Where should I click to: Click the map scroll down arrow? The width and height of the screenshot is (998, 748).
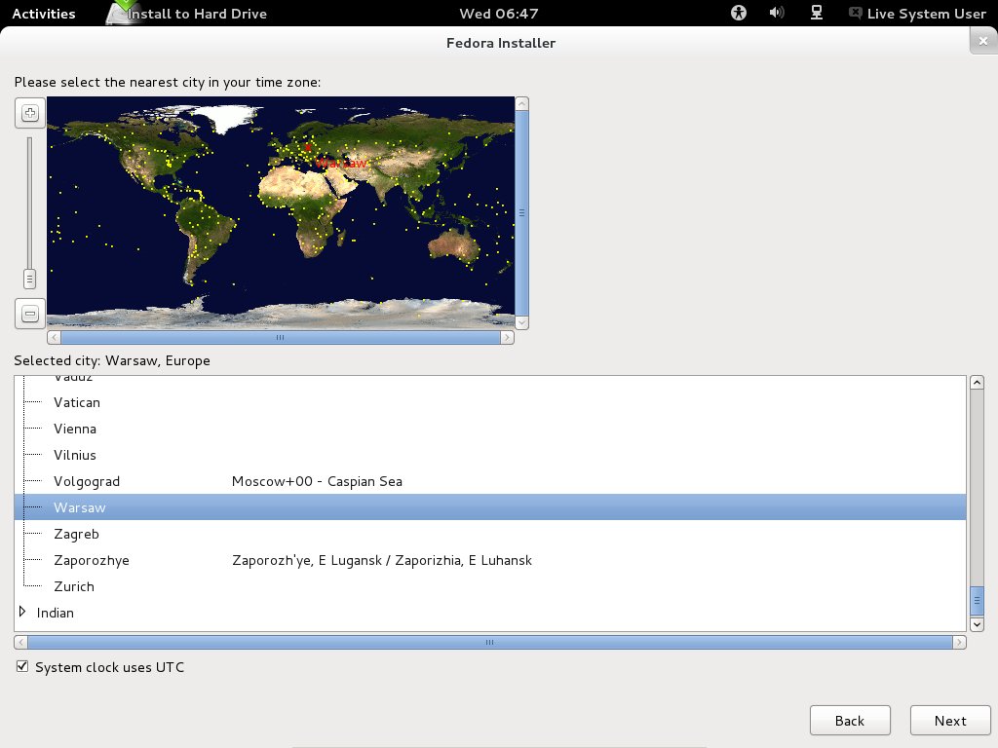(x=522, y=322)
